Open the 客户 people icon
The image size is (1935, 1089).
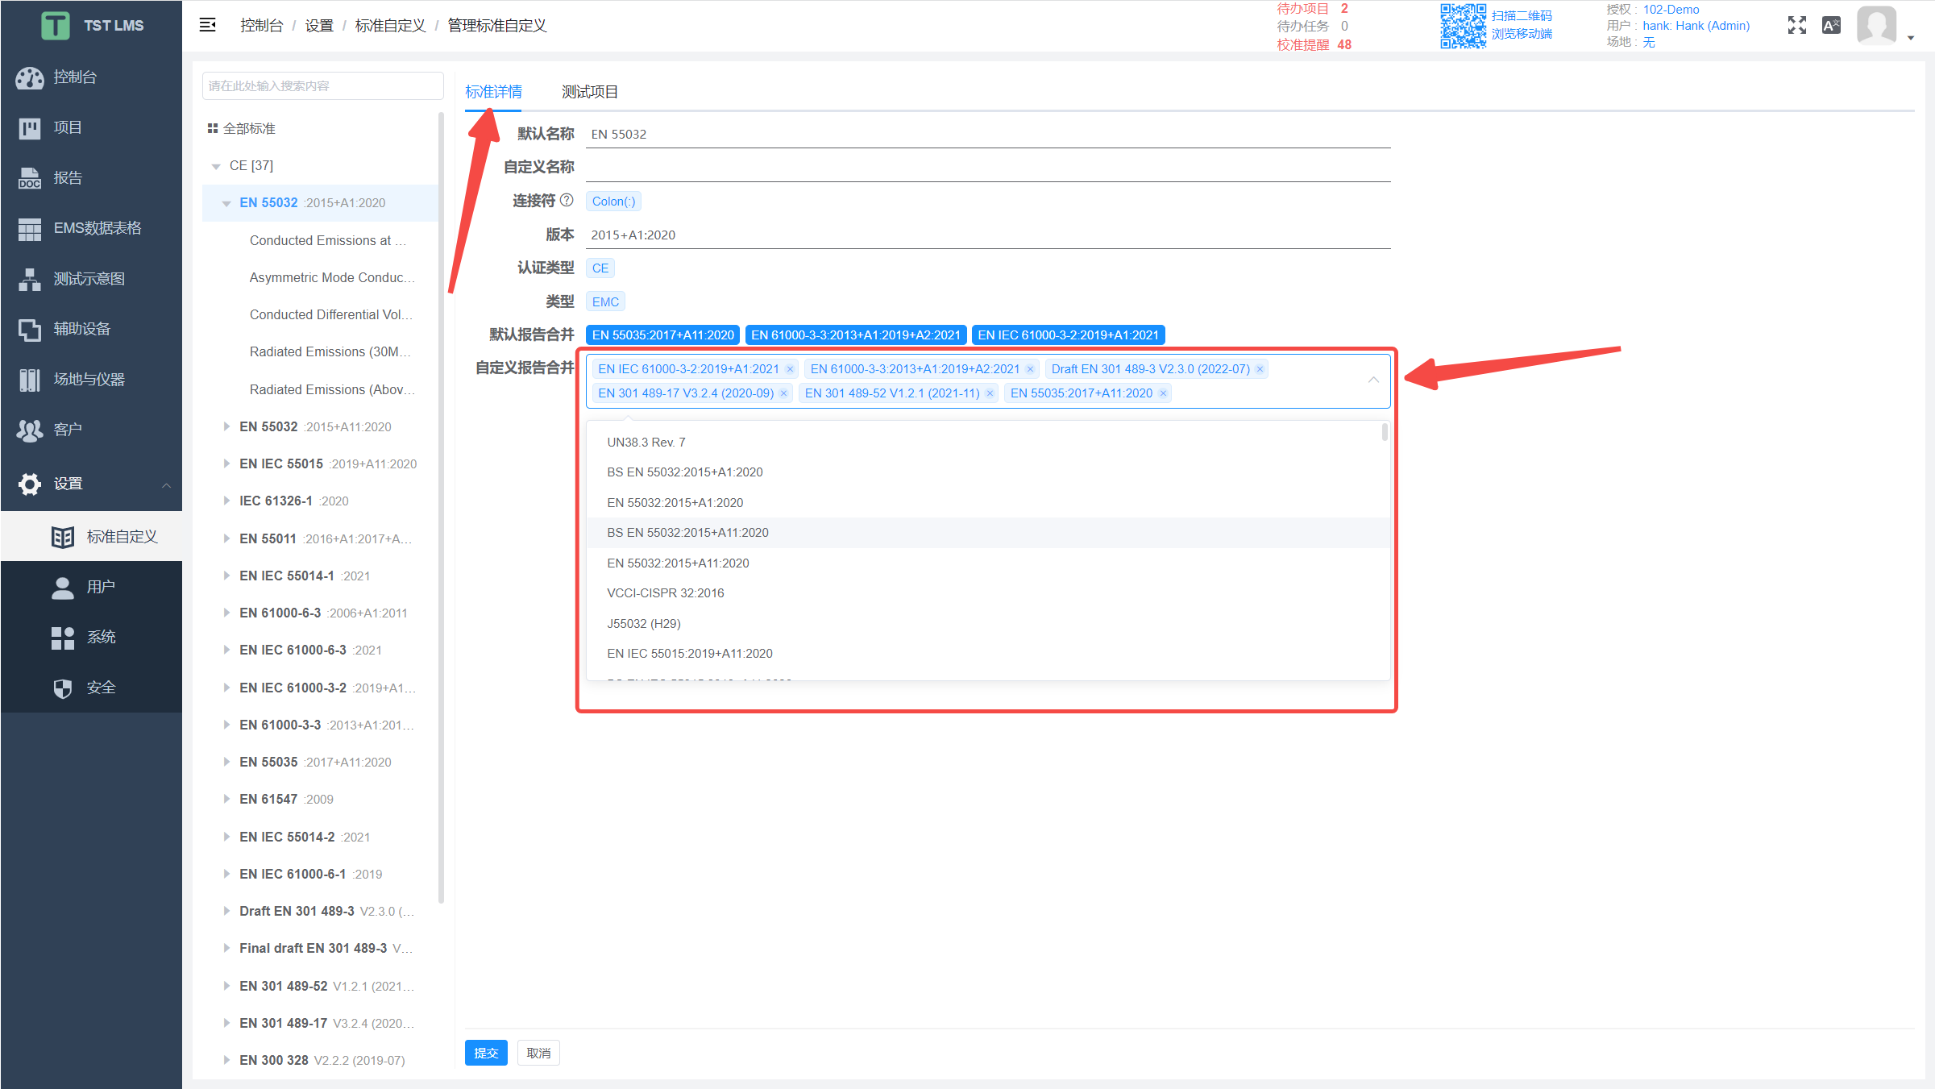click(x=30, y=430)
